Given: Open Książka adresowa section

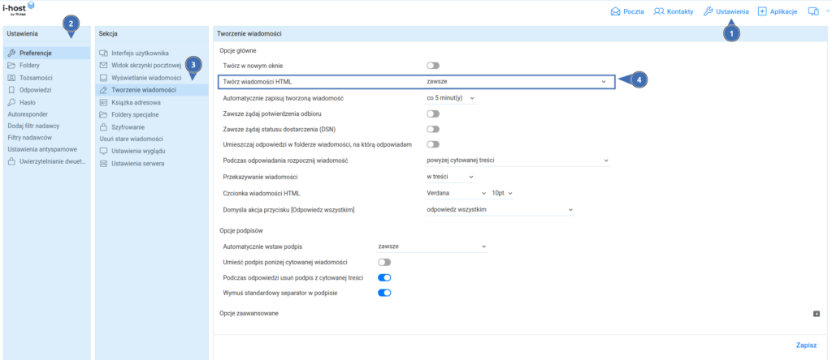Looking at the screenshot, I should coord(135,103).
